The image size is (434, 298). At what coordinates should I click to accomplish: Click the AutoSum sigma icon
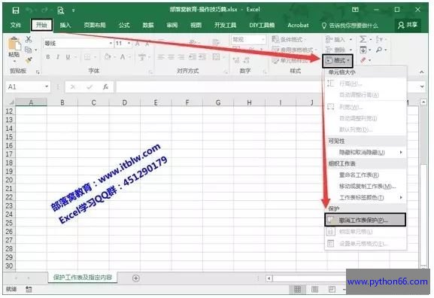pos(363,39)
